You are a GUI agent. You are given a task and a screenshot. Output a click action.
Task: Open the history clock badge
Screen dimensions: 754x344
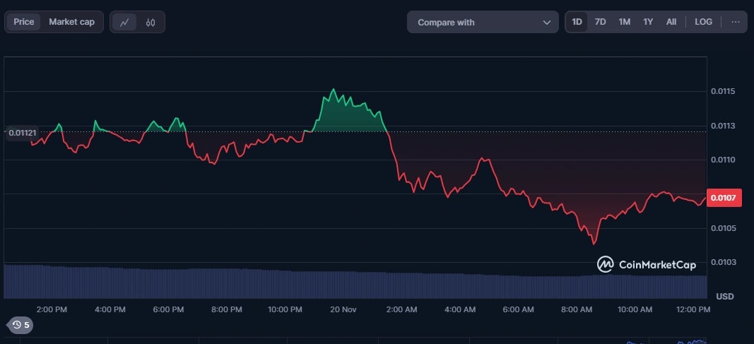pyautogui.click(x=20, y=325)
